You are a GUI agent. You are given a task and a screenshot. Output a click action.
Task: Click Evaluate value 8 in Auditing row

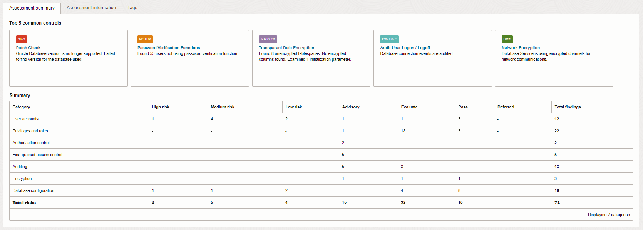402,167
